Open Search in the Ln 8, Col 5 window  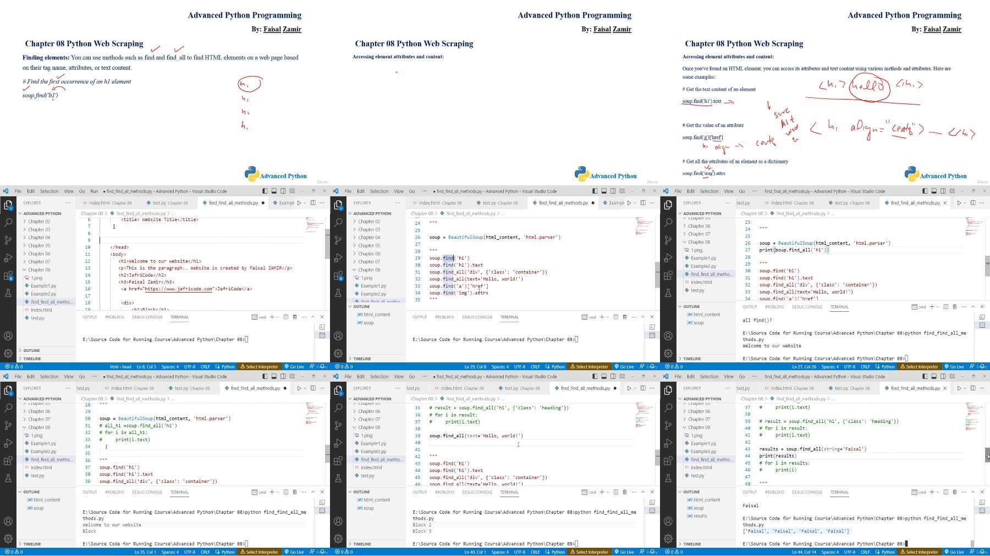pyautogui.click(x=8, y=223)
